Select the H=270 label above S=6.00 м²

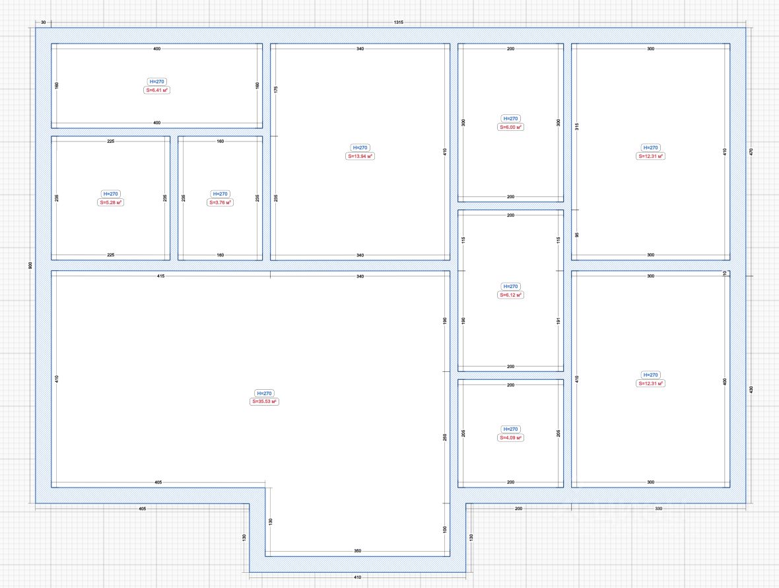pyautogui.click(x=511, y=118)
